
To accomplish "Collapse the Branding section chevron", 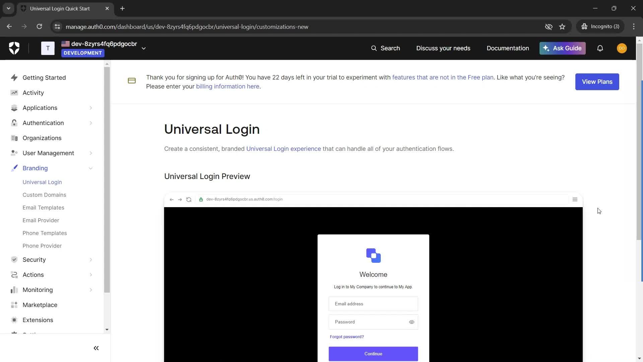I will 91,168.
